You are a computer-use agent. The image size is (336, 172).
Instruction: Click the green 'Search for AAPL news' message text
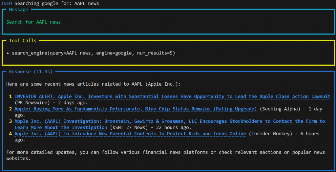pyautogui.click(x=33, y=22)
